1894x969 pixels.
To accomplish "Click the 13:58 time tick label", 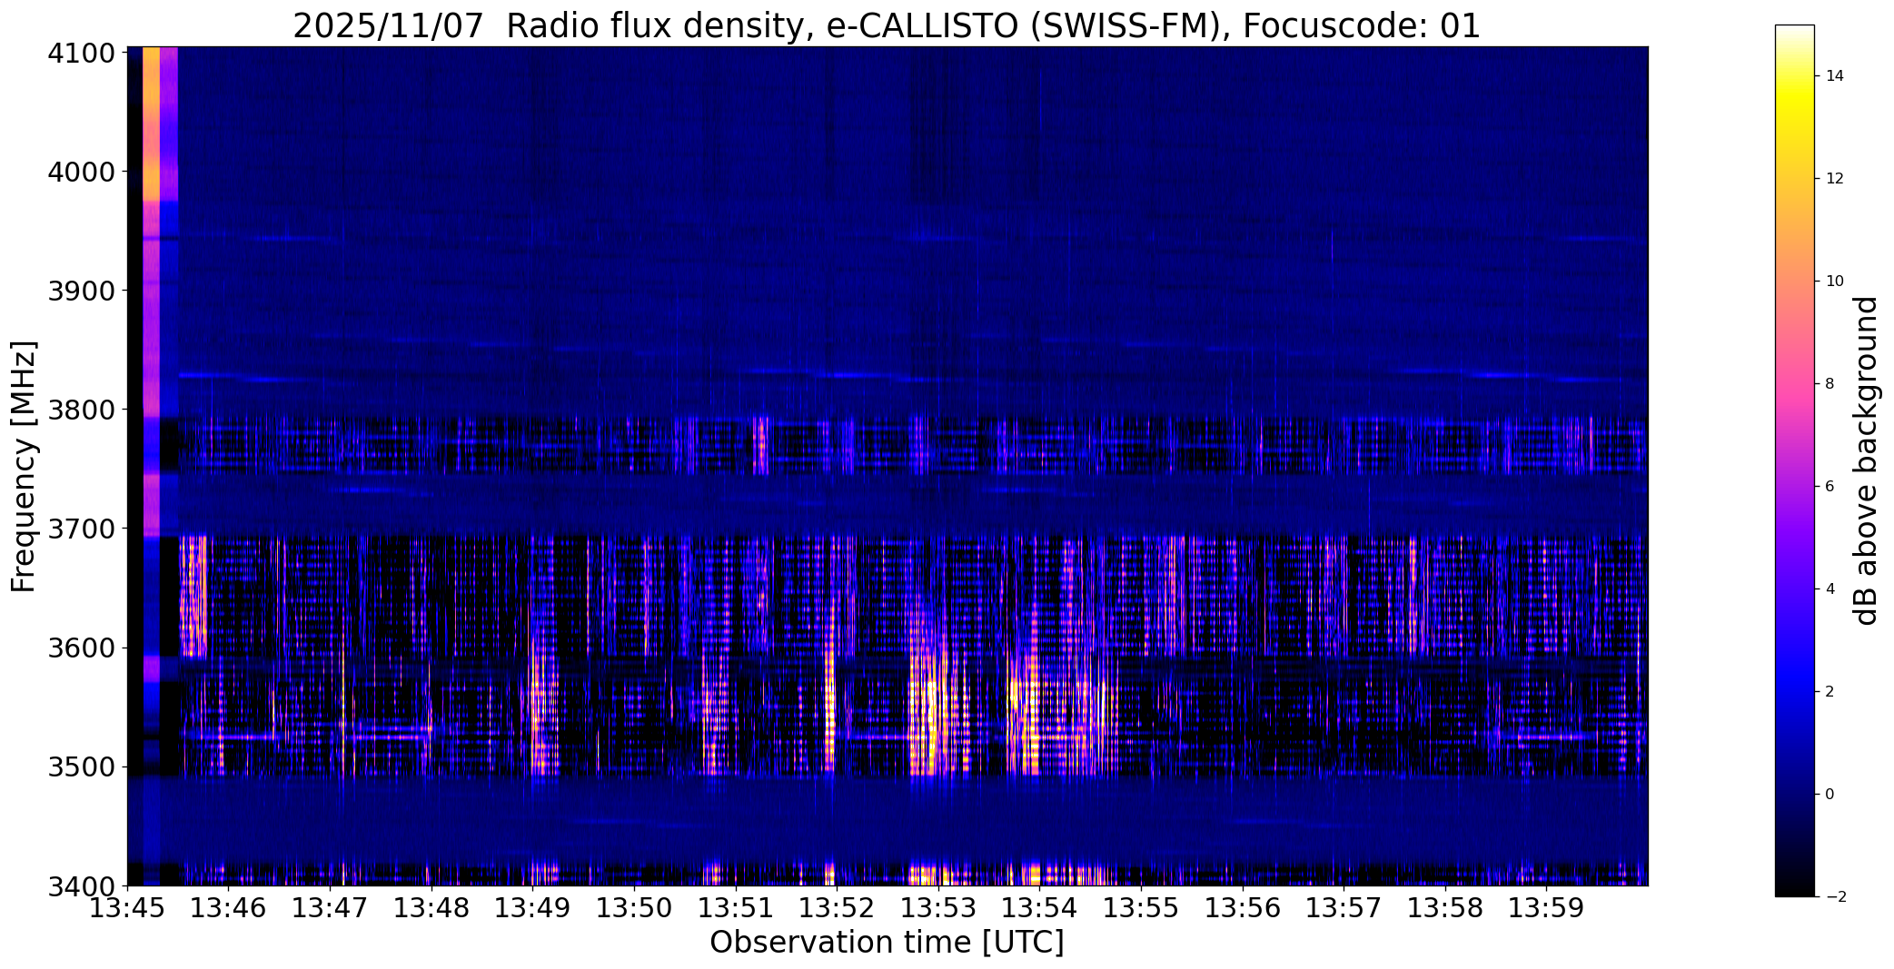I will (x=1445, y=908).
